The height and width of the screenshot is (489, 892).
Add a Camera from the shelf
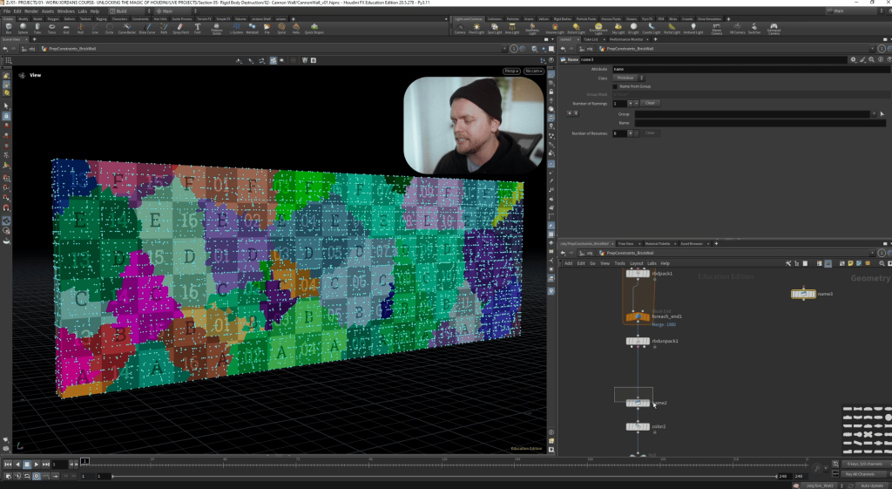tap(460, 28)
